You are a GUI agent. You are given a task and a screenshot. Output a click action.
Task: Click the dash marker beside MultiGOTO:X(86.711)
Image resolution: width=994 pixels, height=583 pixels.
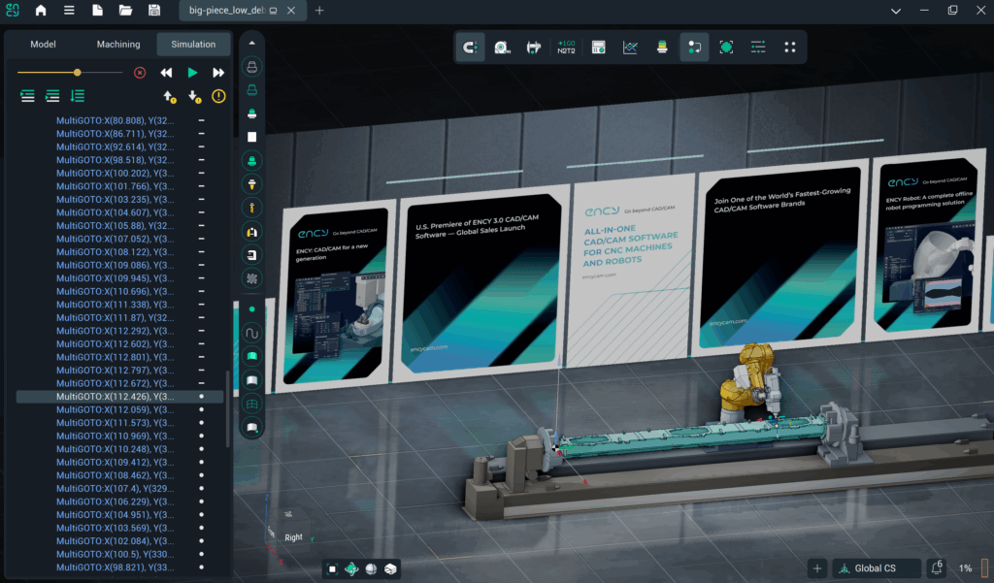[x=201, y=134]
